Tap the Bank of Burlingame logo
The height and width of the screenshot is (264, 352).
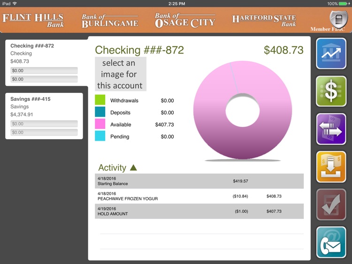click(x=110, y=21)
